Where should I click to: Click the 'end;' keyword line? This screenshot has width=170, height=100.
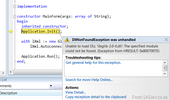coord(21,61)
